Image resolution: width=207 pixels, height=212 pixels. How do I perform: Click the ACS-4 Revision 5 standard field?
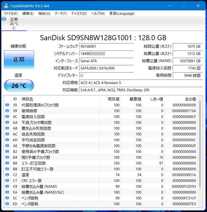(x=141, y=83)
